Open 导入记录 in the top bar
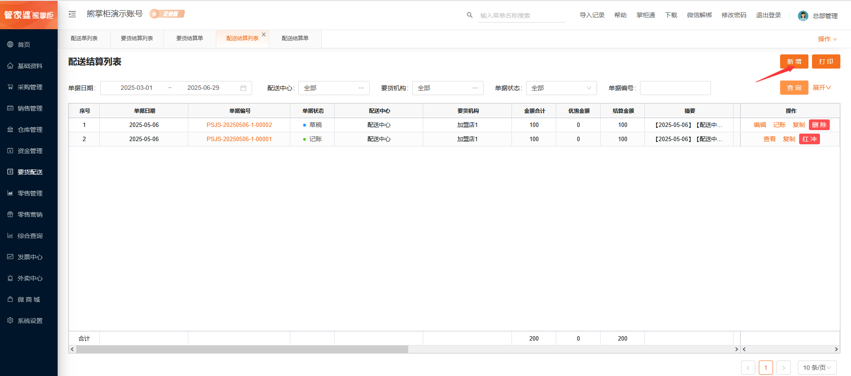 [x=592, y=15]
